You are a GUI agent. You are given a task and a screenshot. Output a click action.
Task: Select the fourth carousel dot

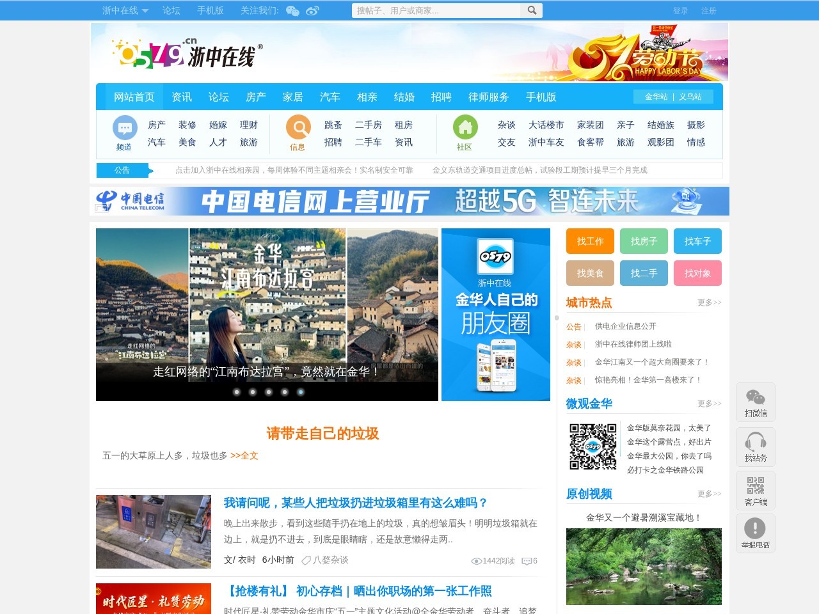click(x=285, y=392)
